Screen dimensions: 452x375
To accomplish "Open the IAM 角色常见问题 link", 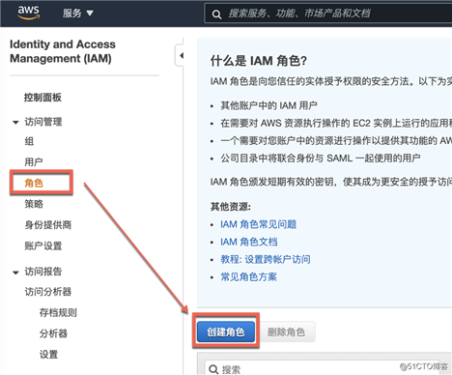I will point(258,224).
